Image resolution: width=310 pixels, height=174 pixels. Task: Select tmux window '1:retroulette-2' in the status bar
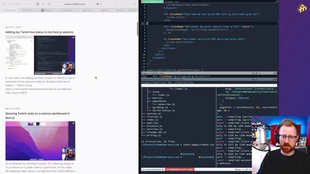point(153,170)
